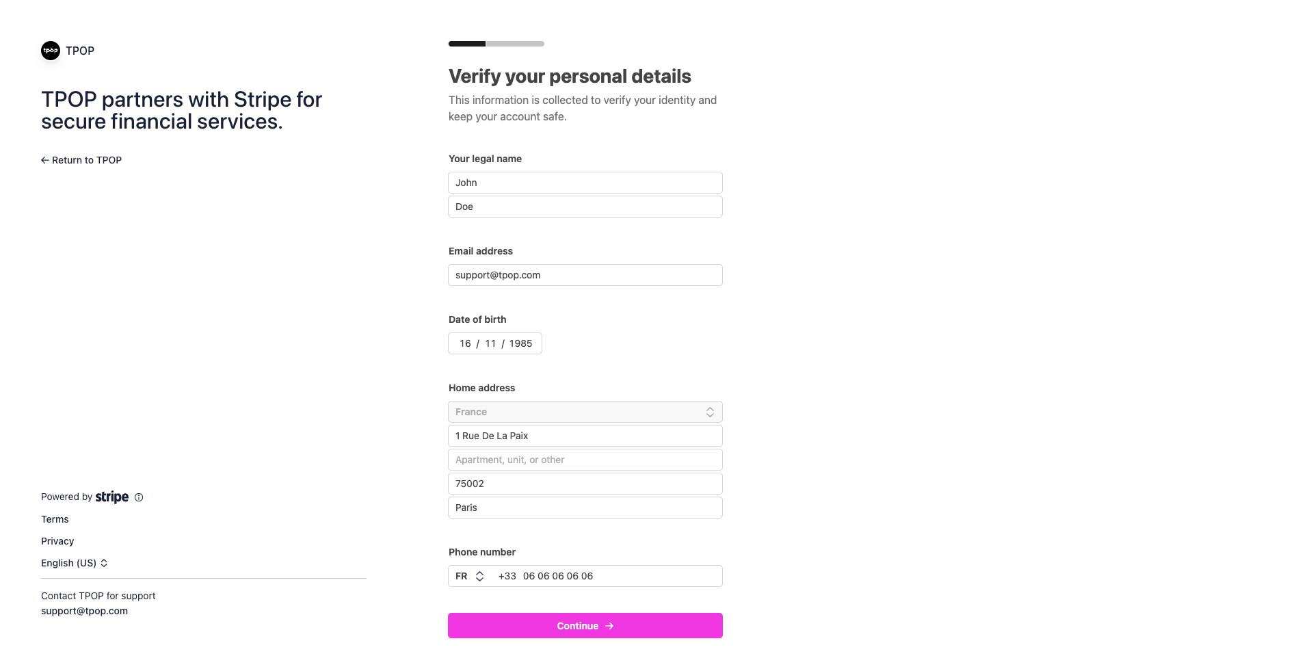Click the Apartment, unit, or other field

[x=585, y=460]
